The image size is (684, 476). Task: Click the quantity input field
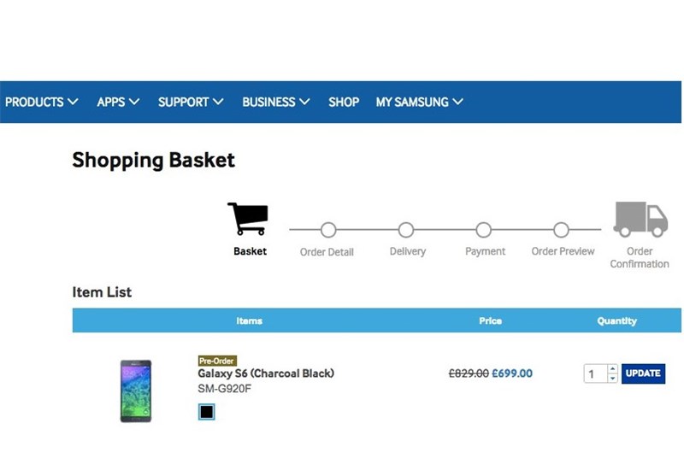(595, 373)
